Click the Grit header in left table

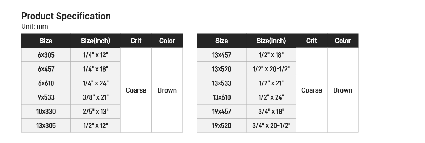pos(136,41)
